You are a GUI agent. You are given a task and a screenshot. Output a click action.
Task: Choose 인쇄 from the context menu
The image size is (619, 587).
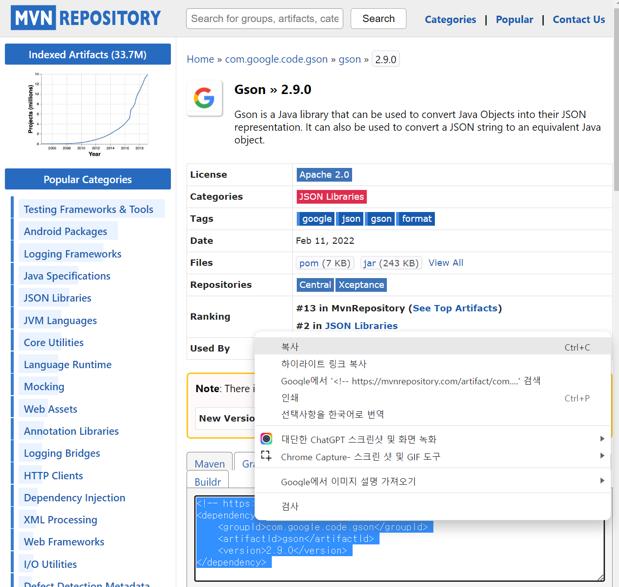coord(433,398)
